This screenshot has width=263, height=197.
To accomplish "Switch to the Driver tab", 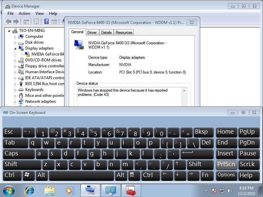I will [x=92, y=33].
